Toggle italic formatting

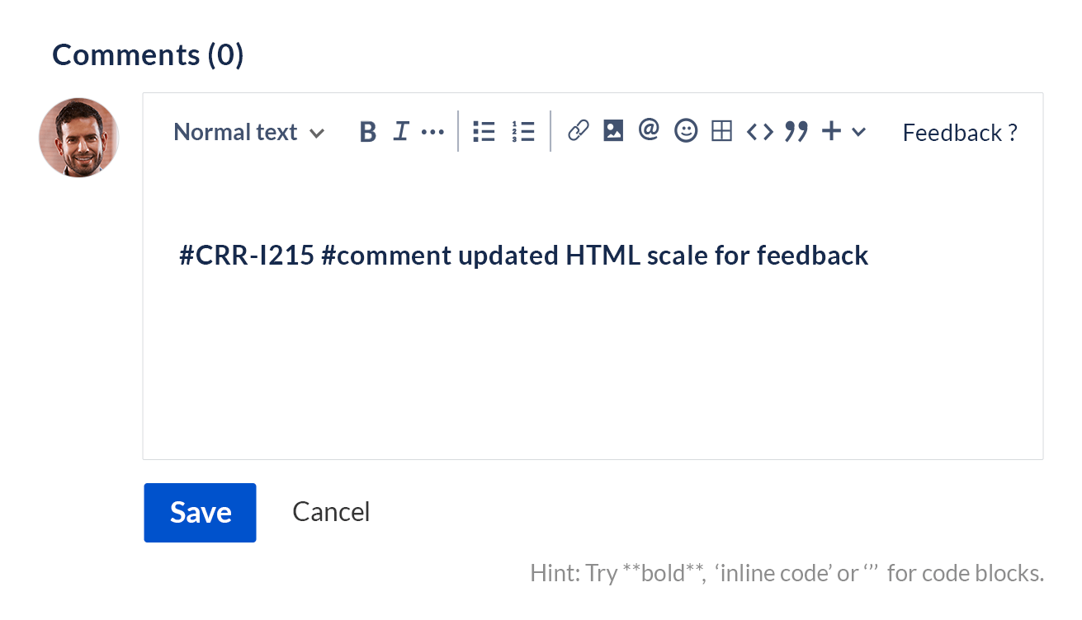pos(401,132)
